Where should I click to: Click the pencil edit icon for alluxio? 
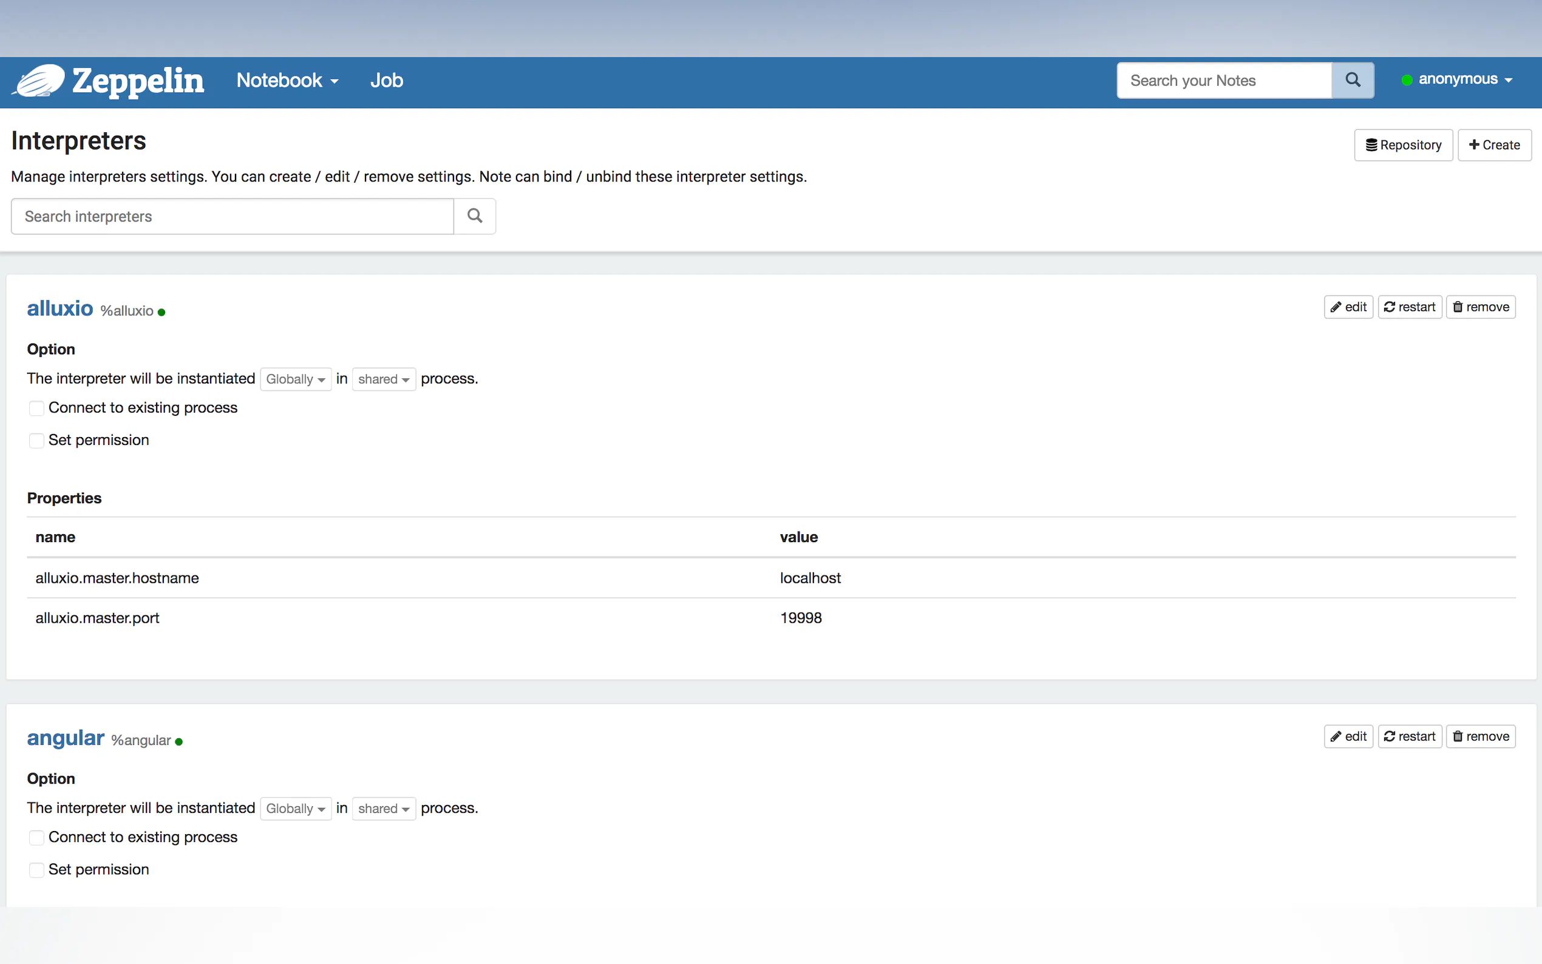[1336, 307]
